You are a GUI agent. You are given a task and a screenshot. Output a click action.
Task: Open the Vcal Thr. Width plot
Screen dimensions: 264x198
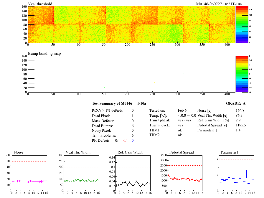tap(81, 174)
